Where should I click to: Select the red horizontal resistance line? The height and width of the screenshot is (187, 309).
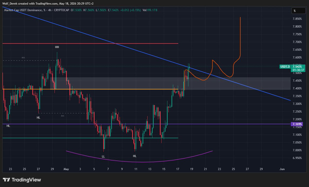(90, 44)
